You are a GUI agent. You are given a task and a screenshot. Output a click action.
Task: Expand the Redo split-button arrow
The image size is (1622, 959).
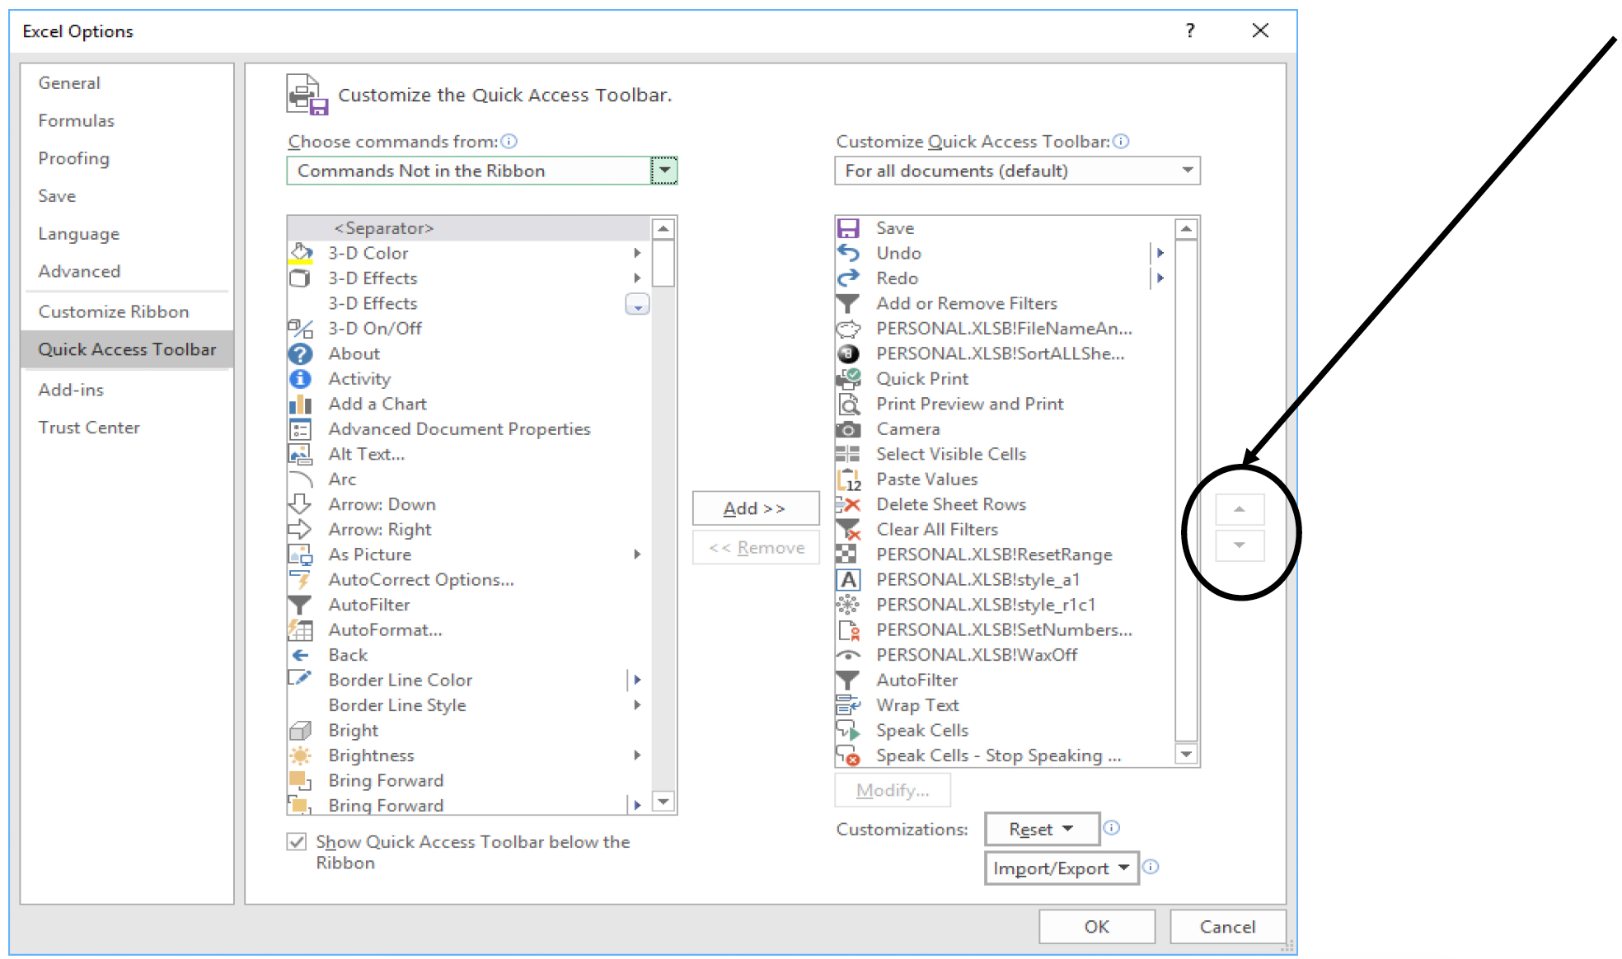(1160, 278)
